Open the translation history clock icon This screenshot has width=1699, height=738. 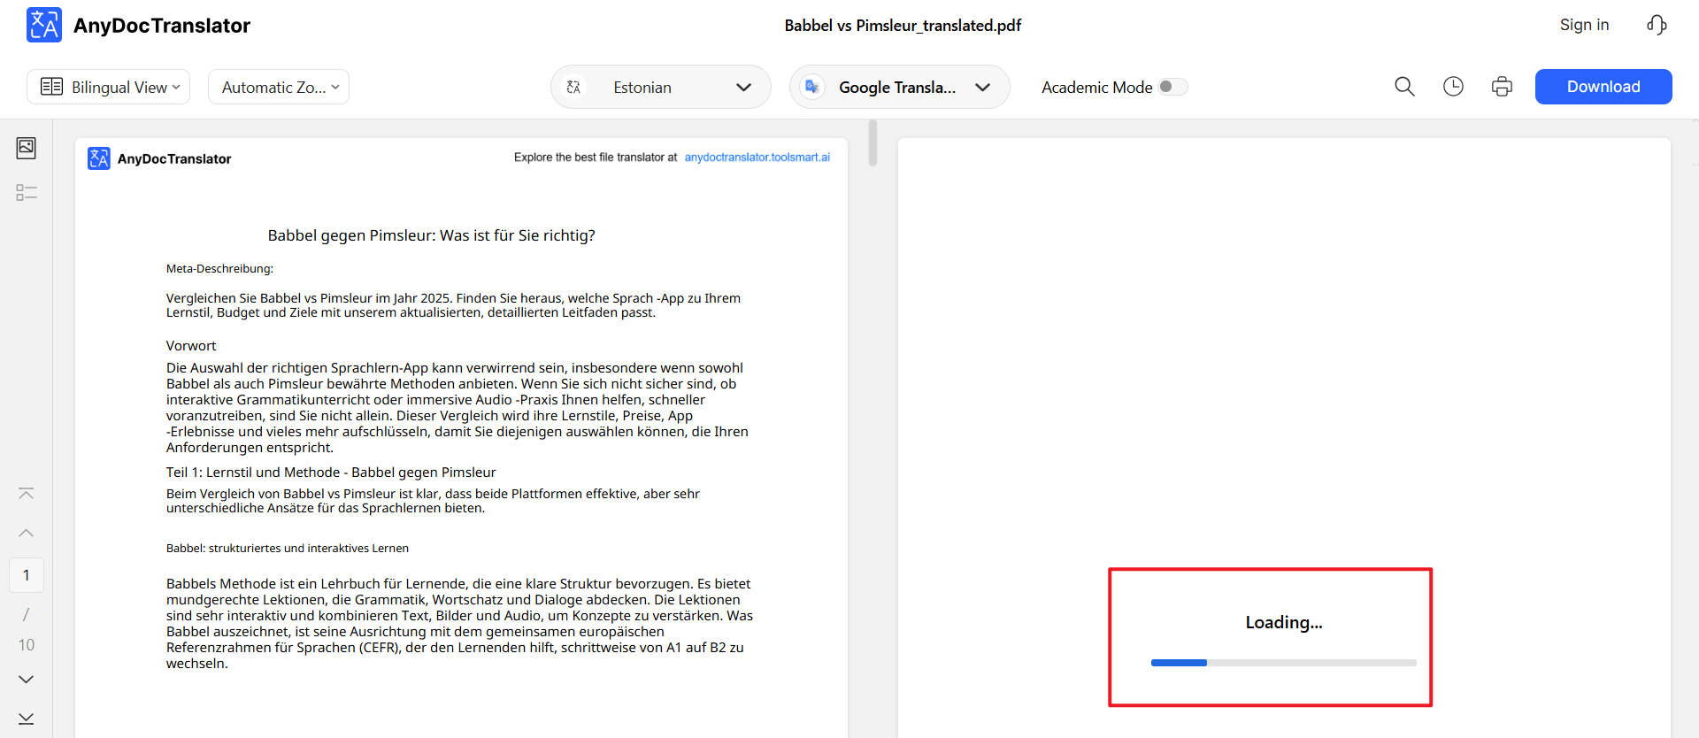click(x=1453, y=87)
